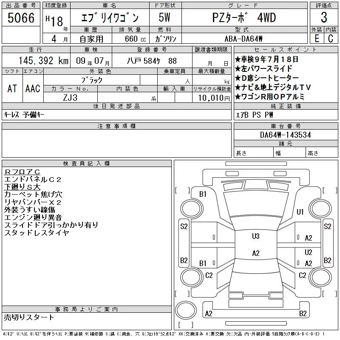Select recycle deposit 10,010円
This screenshot has height=340, width=340.
click(214, 98)
